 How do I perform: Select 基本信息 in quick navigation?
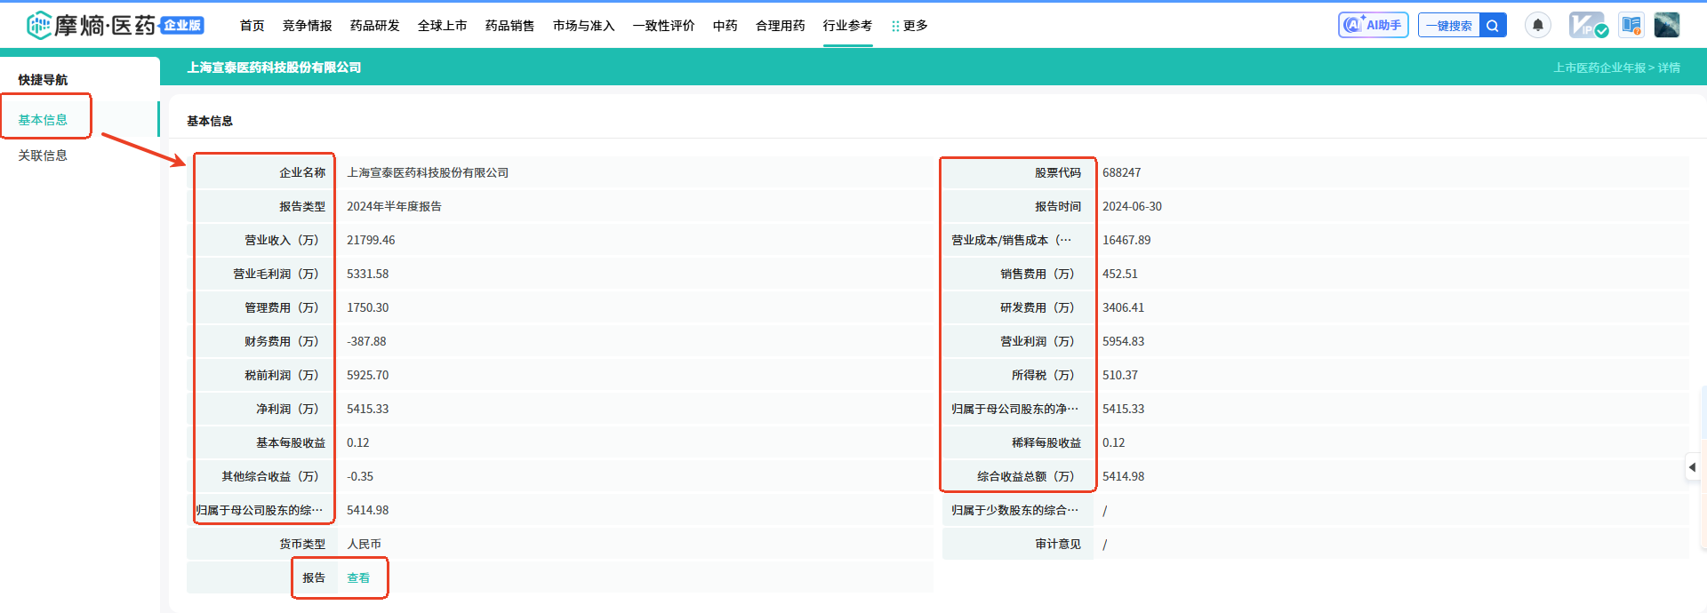tap(43, 120)
